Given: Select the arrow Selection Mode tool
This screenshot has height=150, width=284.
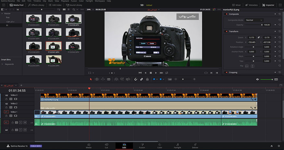Looking at the screenshot, I should pos(91,79).
